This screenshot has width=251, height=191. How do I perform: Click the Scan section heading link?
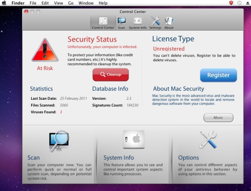point(34,157)
